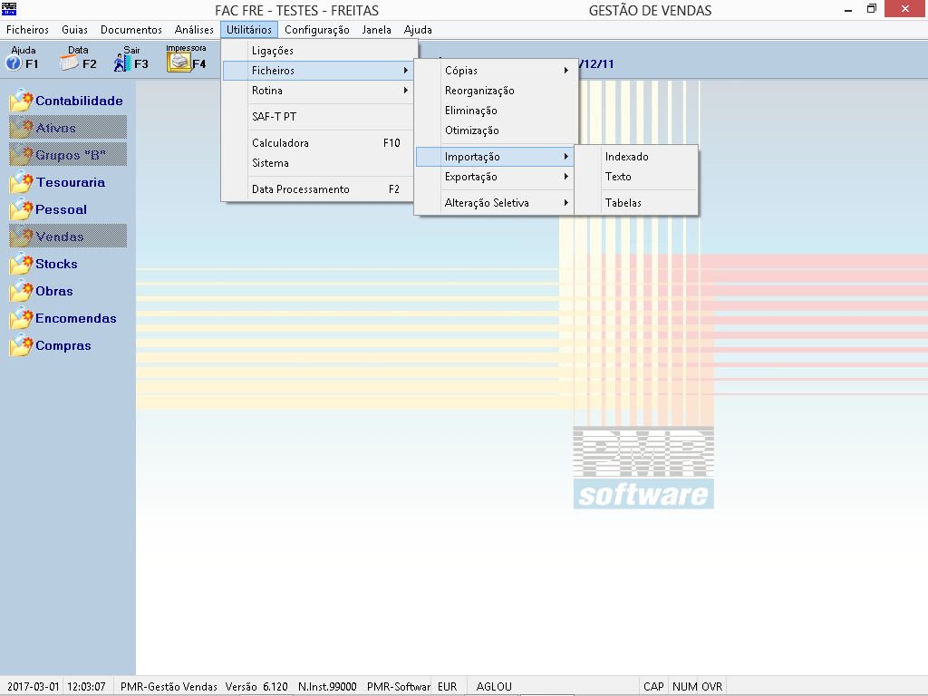Choose Tabelas import option

pyautogui.click(x=636, y=203)
